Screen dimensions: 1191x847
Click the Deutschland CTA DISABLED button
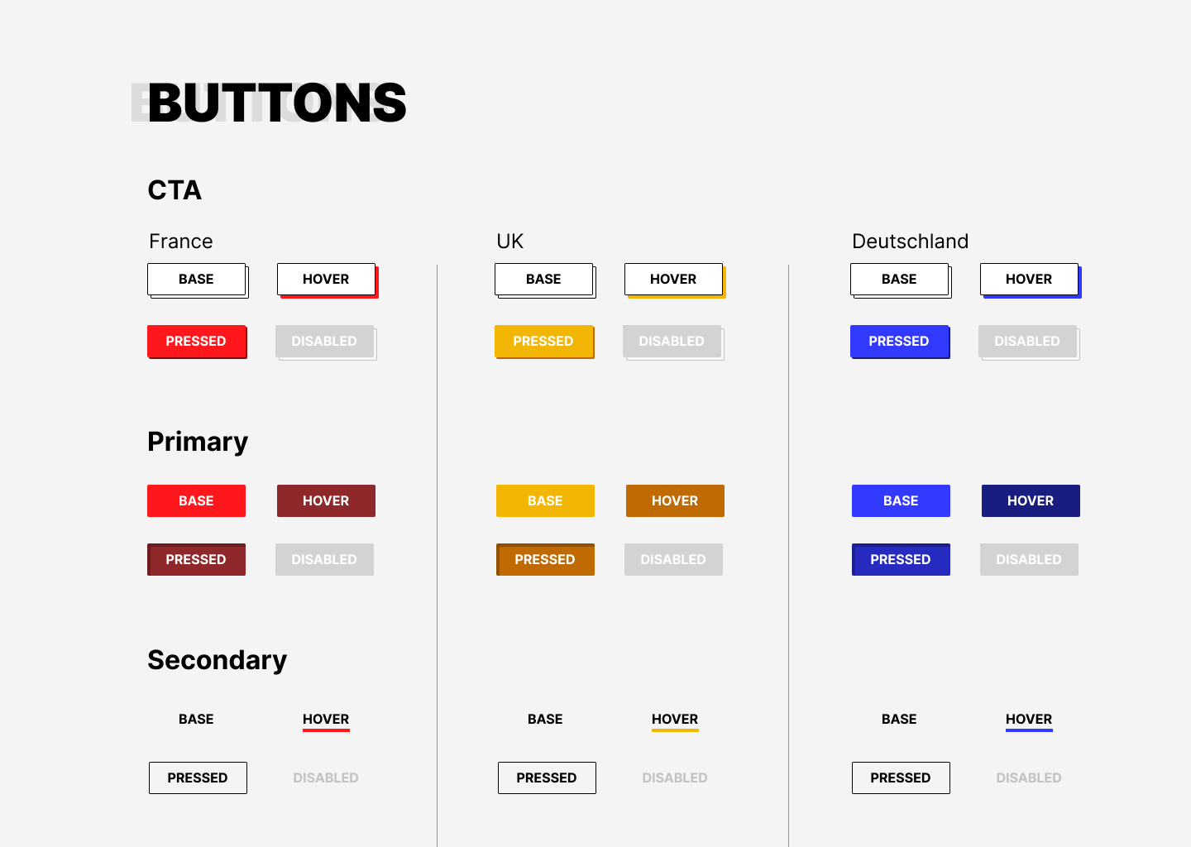[1028, 342]
